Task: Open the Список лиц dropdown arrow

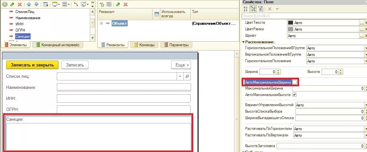Action: click(x=180, y=76)
